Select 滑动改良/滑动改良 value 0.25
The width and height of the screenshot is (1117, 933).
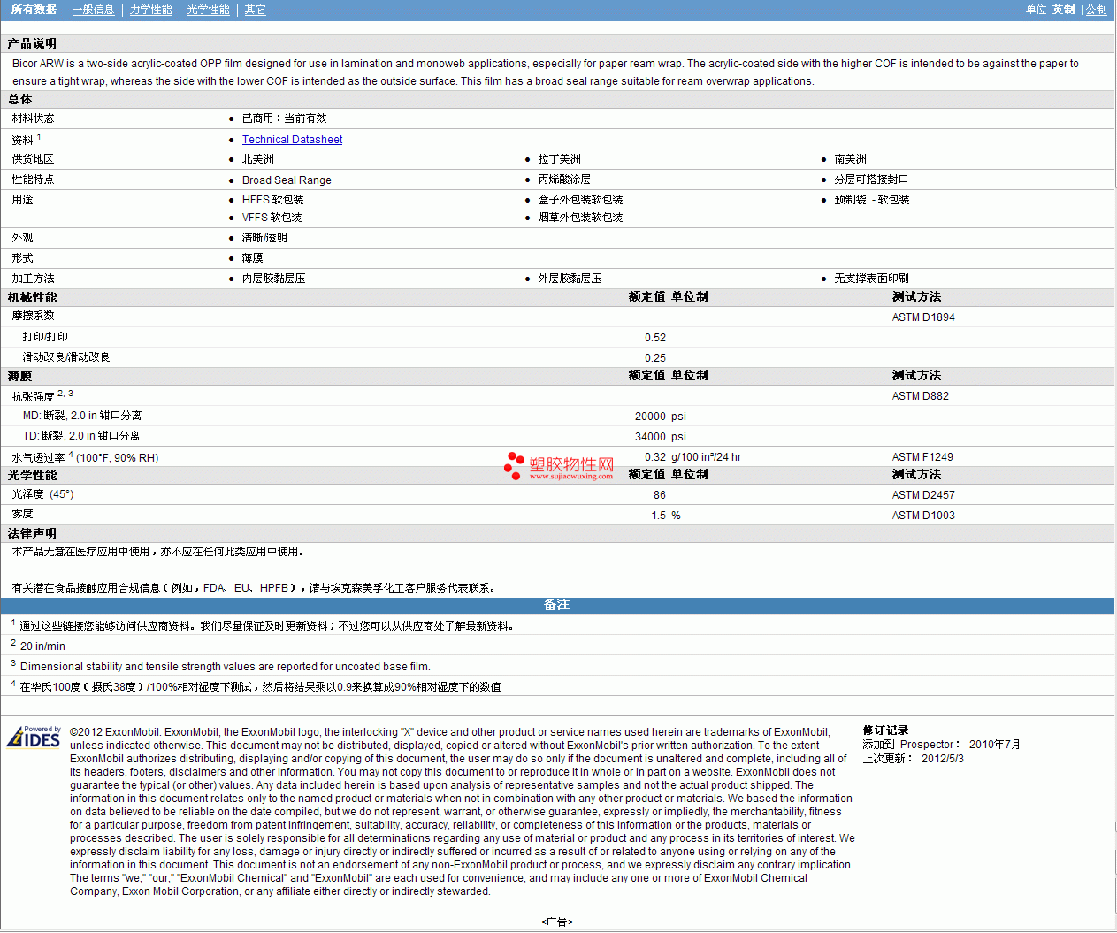tap(655, 358)
